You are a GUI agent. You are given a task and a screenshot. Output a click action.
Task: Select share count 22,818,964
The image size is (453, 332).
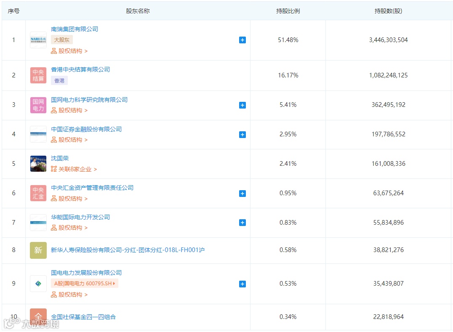(388, 317)
